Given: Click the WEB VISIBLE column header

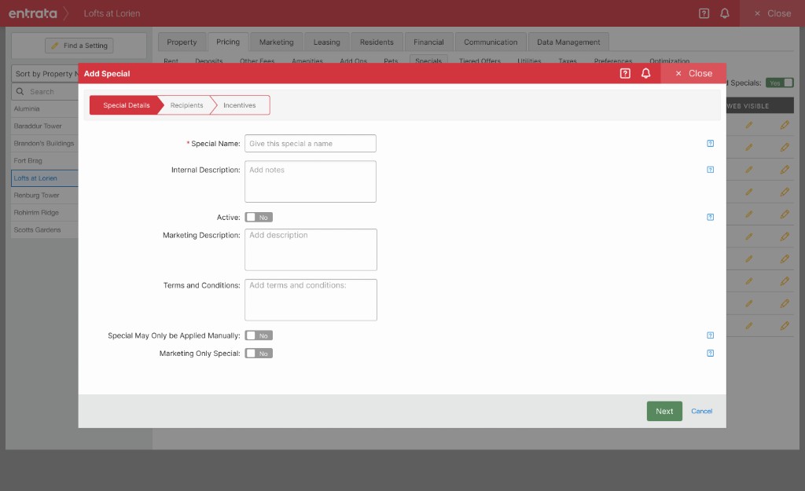Looking at the screenshot, I should click(x=748, y=106).
